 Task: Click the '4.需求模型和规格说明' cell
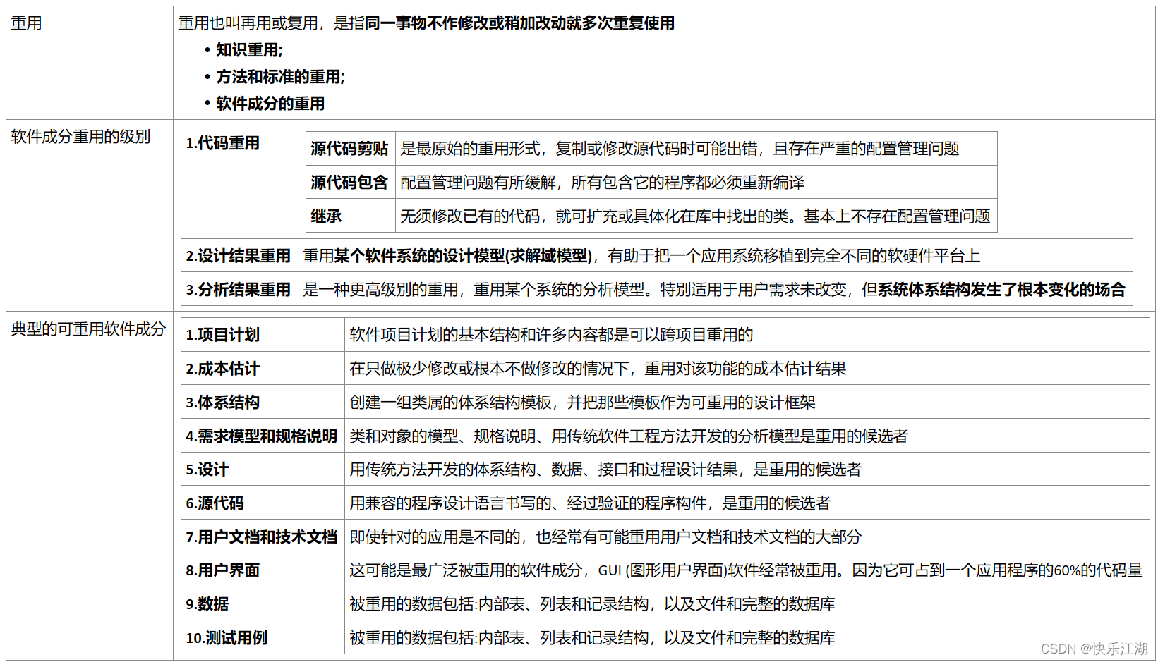point(263,436)
